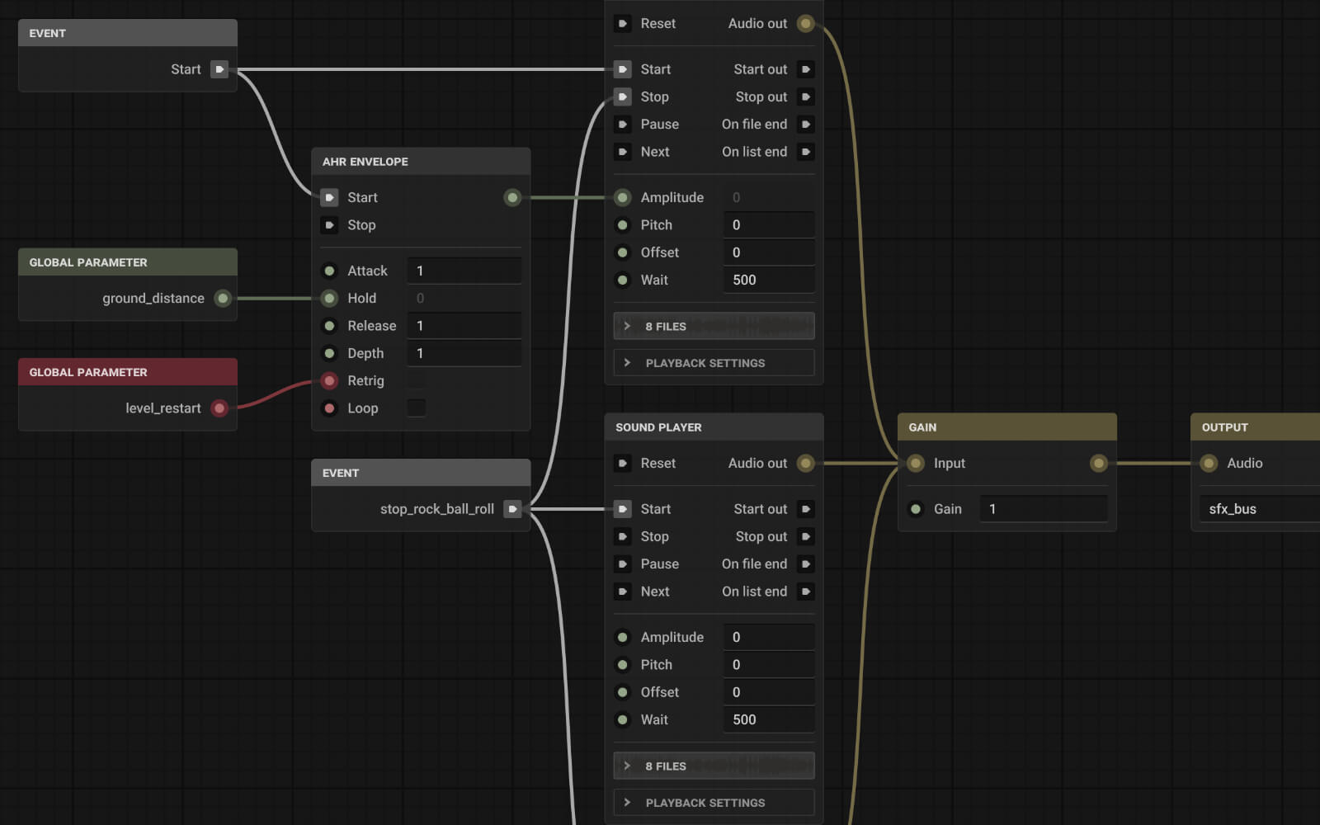Toggle the Retrig checkbox in AHR Envelope

(x=417, y=380)
